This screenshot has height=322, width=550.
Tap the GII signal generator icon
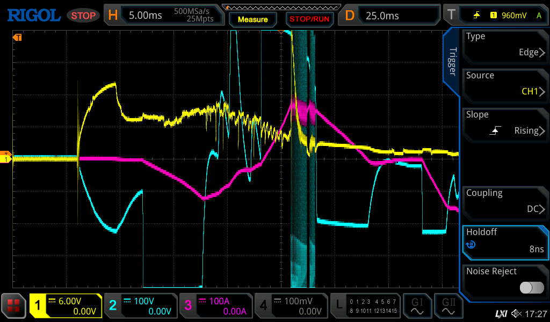point(447,306)
